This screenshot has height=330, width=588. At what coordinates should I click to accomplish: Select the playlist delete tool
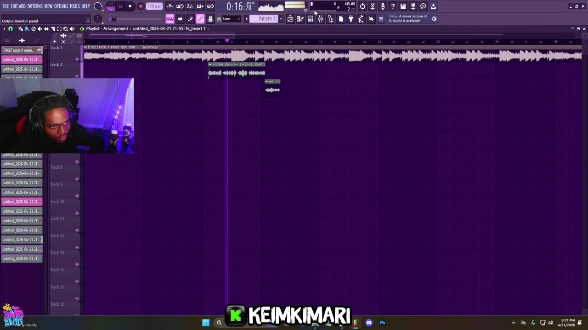(33, 28)
